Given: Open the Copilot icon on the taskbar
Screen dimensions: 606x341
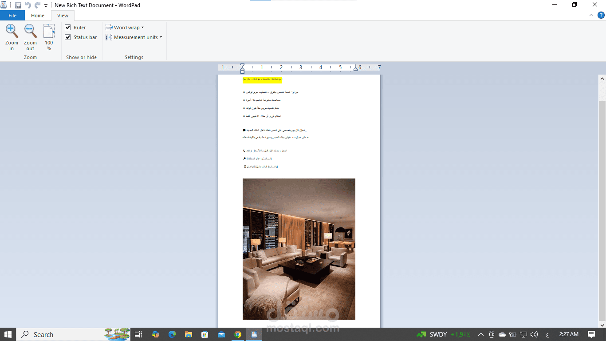Looking at the screenshot, I should (x=155, y=334).
